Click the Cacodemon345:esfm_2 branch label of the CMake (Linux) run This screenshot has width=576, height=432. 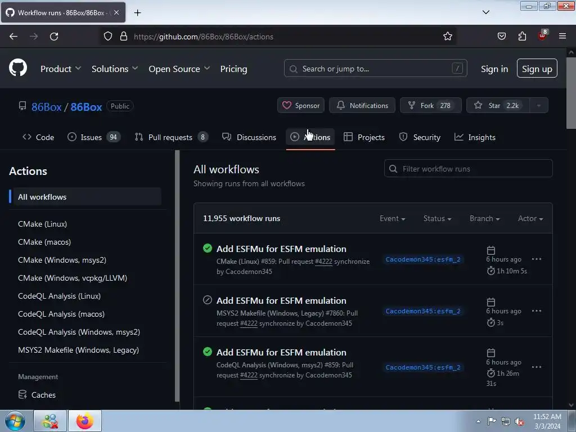click(x=423, y=259)
